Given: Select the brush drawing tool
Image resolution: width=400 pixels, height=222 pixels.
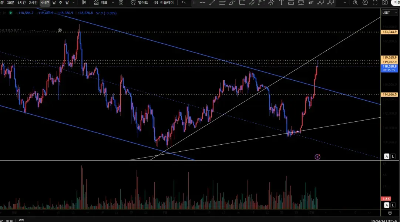Looking at the screenshot, I should [232, 3].
